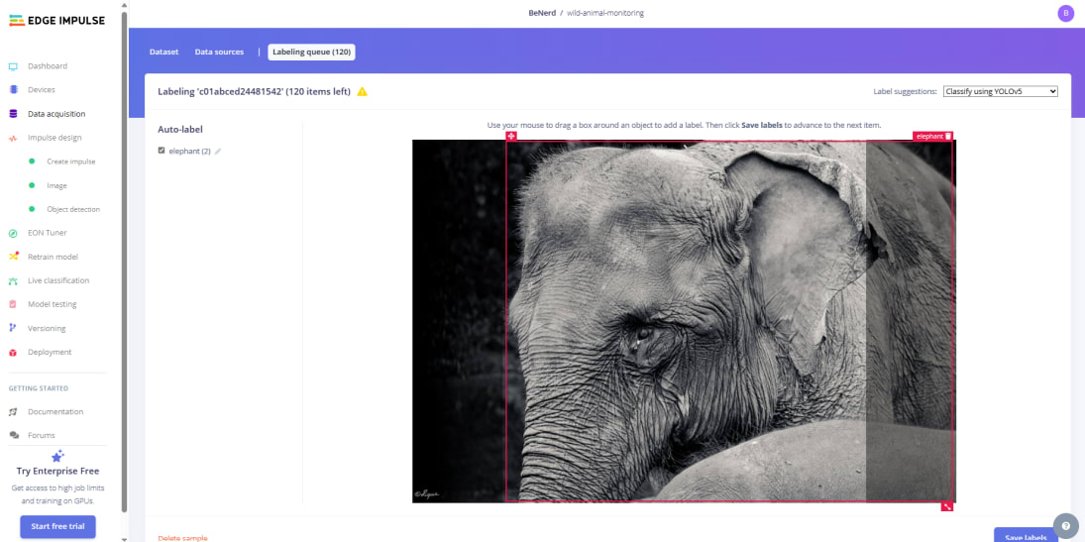Click the Dashboard monitor icon
Viewport: 1085px width, 542px height.
(x=13, y=66)
